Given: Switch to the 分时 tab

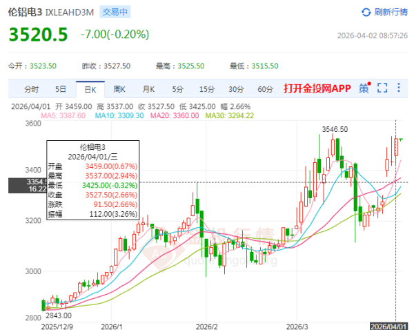Looking at the screenshot, I should (32, 89).
